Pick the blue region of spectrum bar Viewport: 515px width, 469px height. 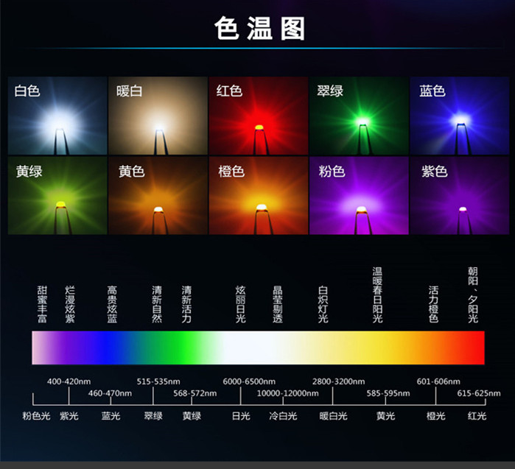(111, 348)
